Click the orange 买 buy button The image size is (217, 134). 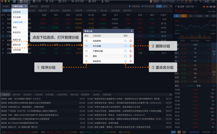point(184,16)
